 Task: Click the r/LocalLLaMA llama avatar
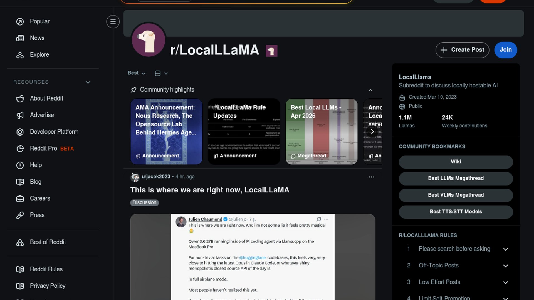click(149, 40)
